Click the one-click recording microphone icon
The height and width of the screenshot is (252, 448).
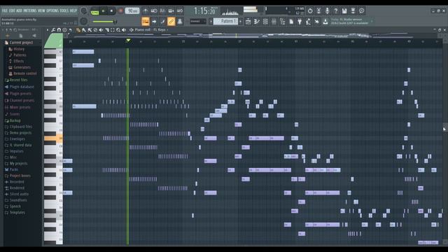(x=327, y=11)
